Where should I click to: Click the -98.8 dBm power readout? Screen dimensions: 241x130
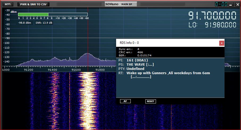24,23
